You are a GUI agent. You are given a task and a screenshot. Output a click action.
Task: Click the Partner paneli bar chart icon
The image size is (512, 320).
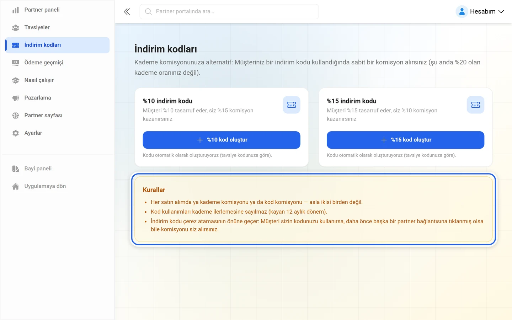click(16, 10)
